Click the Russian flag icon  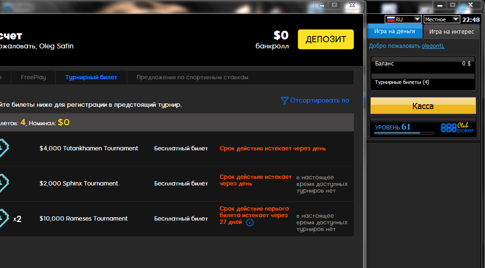pos(390,19)
